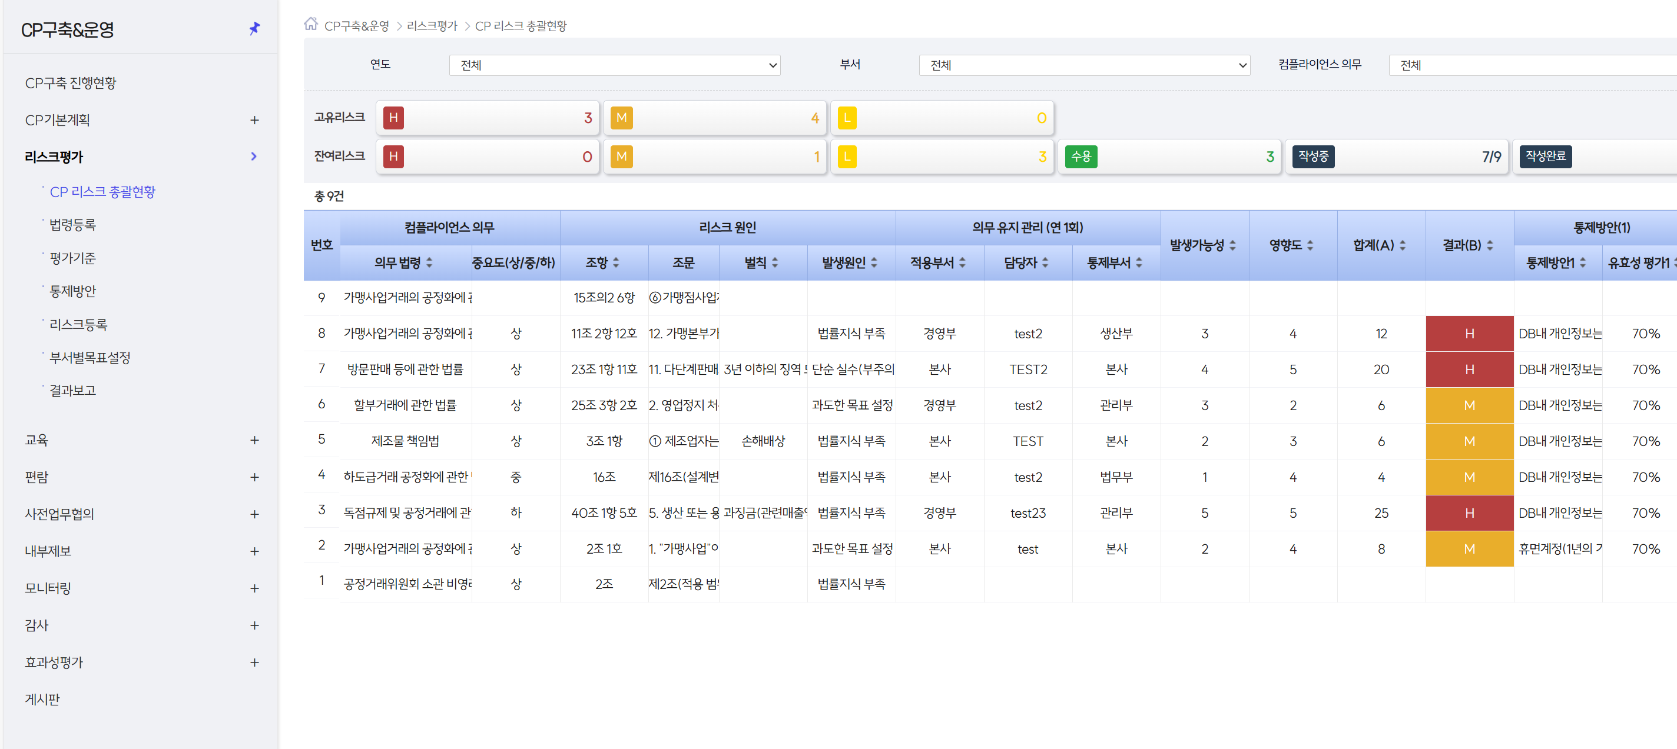The width and height of the screenshot is (1677, 749).
Task: Click the 작성중 status badge
Action: tap(1313, 156)
